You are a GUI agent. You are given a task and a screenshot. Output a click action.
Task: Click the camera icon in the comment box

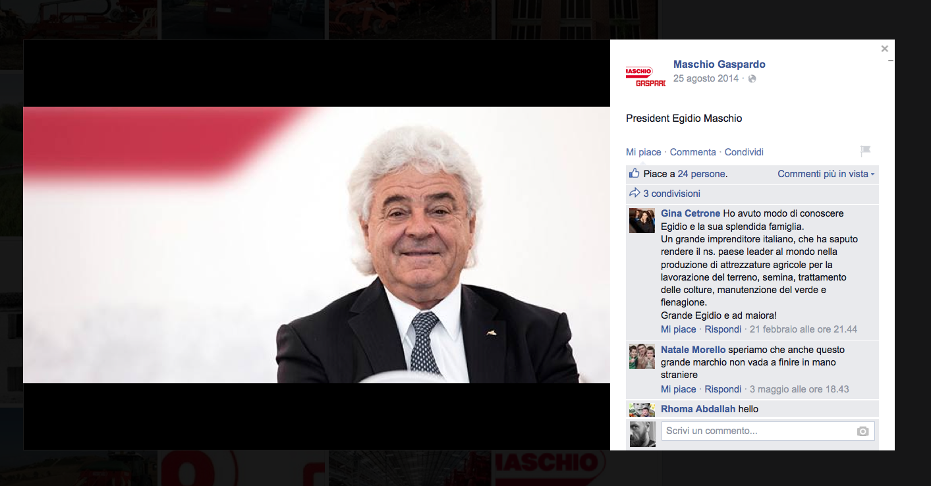[x=863, y=431]
